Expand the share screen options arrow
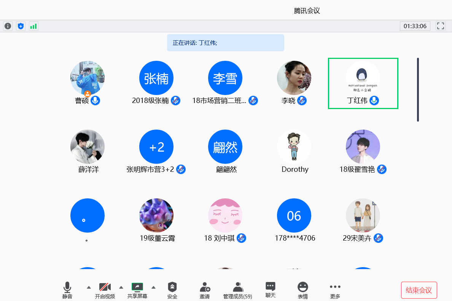This screenshot has width=452, height=301. pyautogui.click(x=154, y=287)
